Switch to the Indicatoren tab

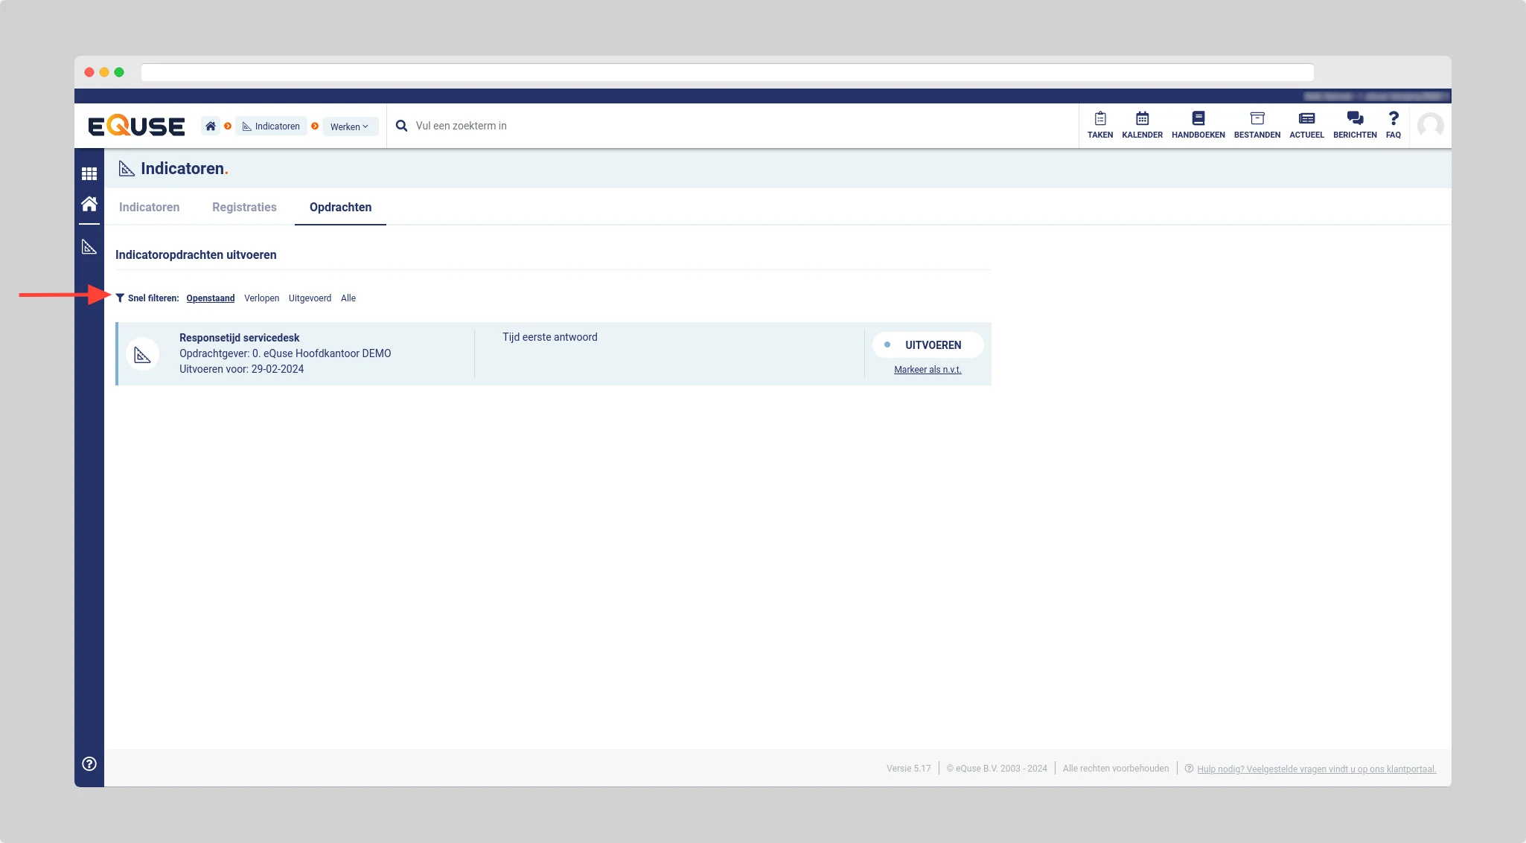point(149,207)
